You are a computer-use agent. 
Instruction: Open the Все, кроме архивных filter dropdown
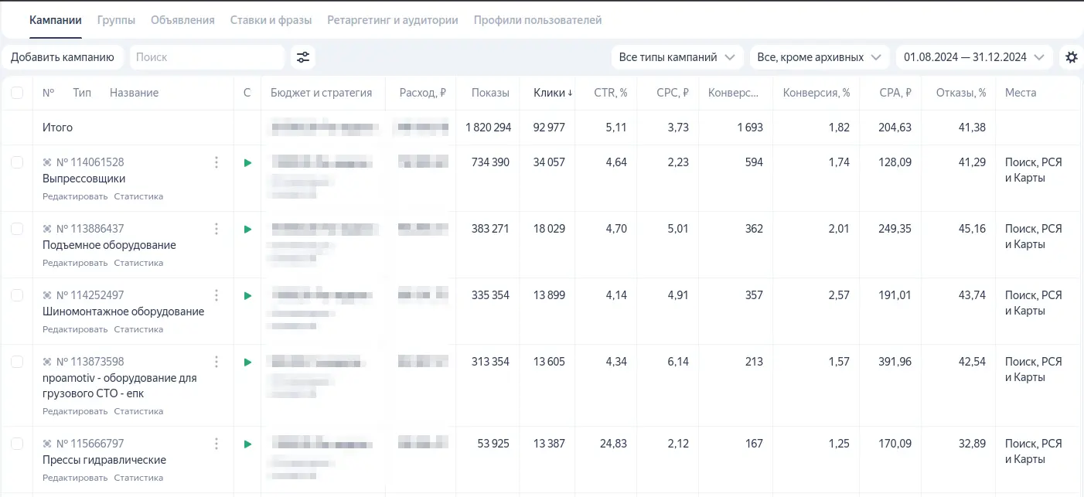pyautogui.click(x=820, y=57)
